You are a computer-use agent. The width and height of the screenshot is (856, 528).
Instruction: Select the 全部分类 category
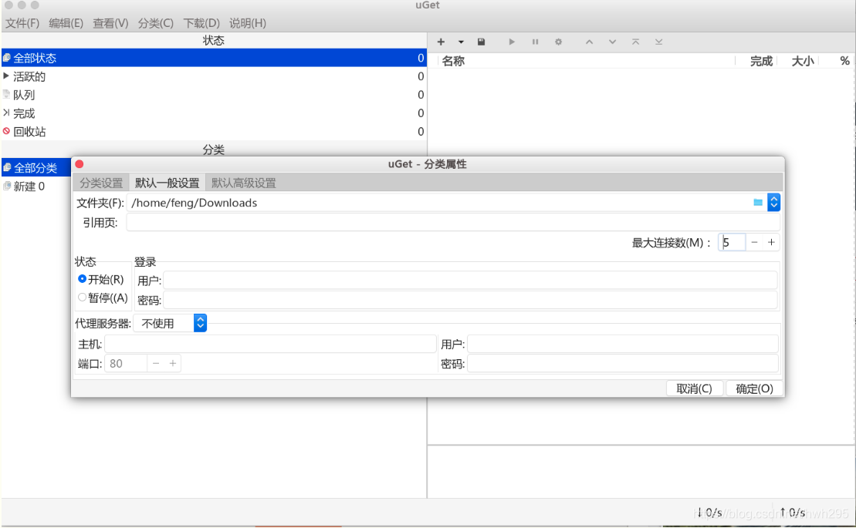pyautogui.click(x=36, y=168)
